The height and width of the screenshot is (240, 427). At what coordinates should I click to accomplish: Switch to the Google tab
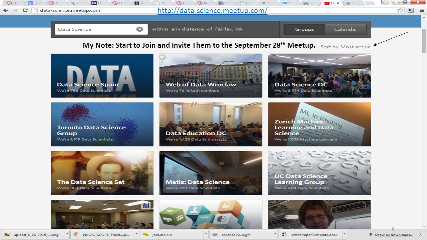click(x=33, y=3)
